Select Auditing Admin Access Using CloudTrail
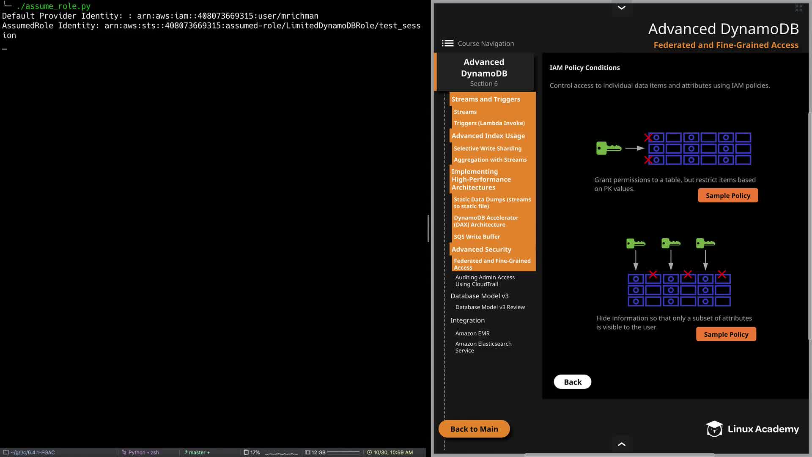Viewport: 812px width, 457px height. [x=485, y=281]
